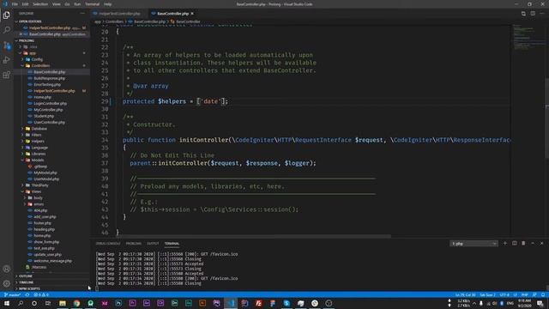
Task: Open the File menu
Action: click(15, 4)
